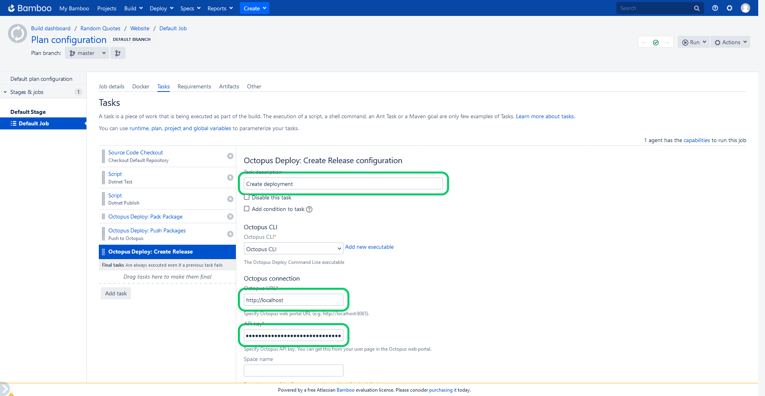Click the plan status circular icon
Screen dimensions: 765x396
pos(18,33)
